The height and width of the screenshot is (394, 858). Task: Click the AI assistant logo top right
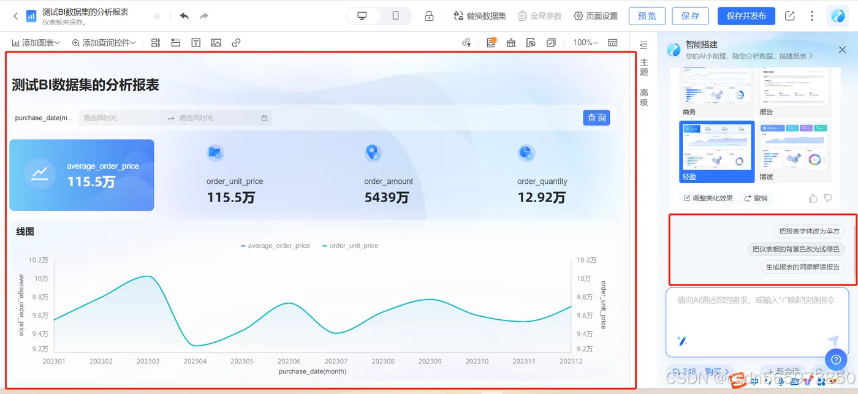click(x=837, y=16)
